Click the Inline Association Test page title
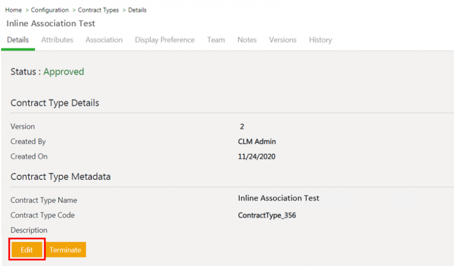This screenshot has height=266, width=454. tap(51, 24)
